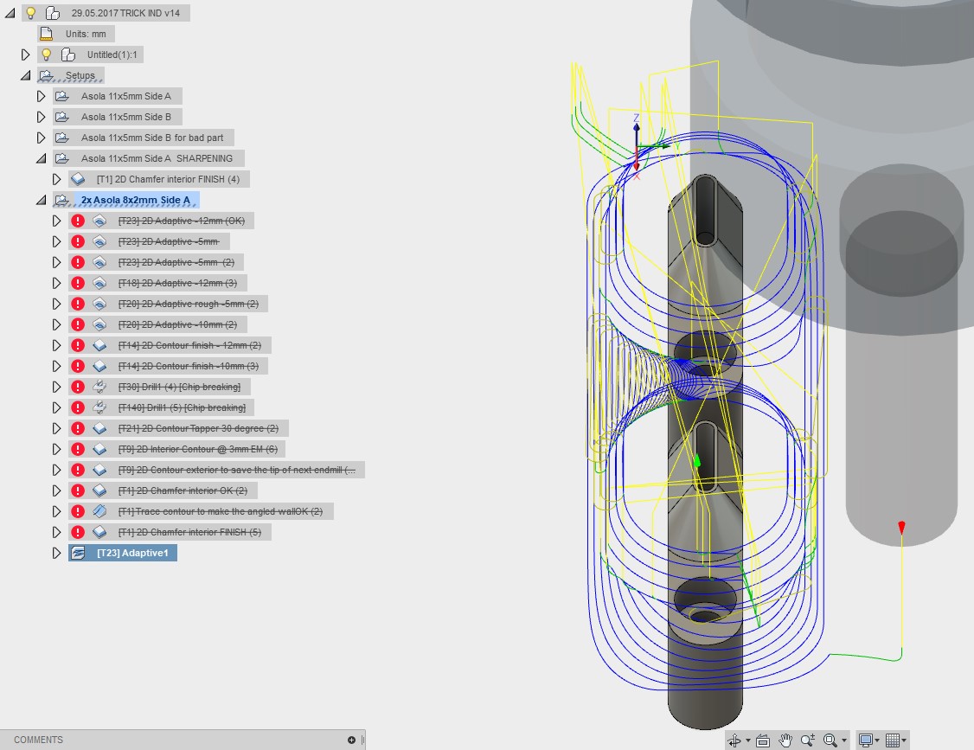
Task: Click drill icon of [T140] Drill1 (5)
Action: (x=99, y=407)
